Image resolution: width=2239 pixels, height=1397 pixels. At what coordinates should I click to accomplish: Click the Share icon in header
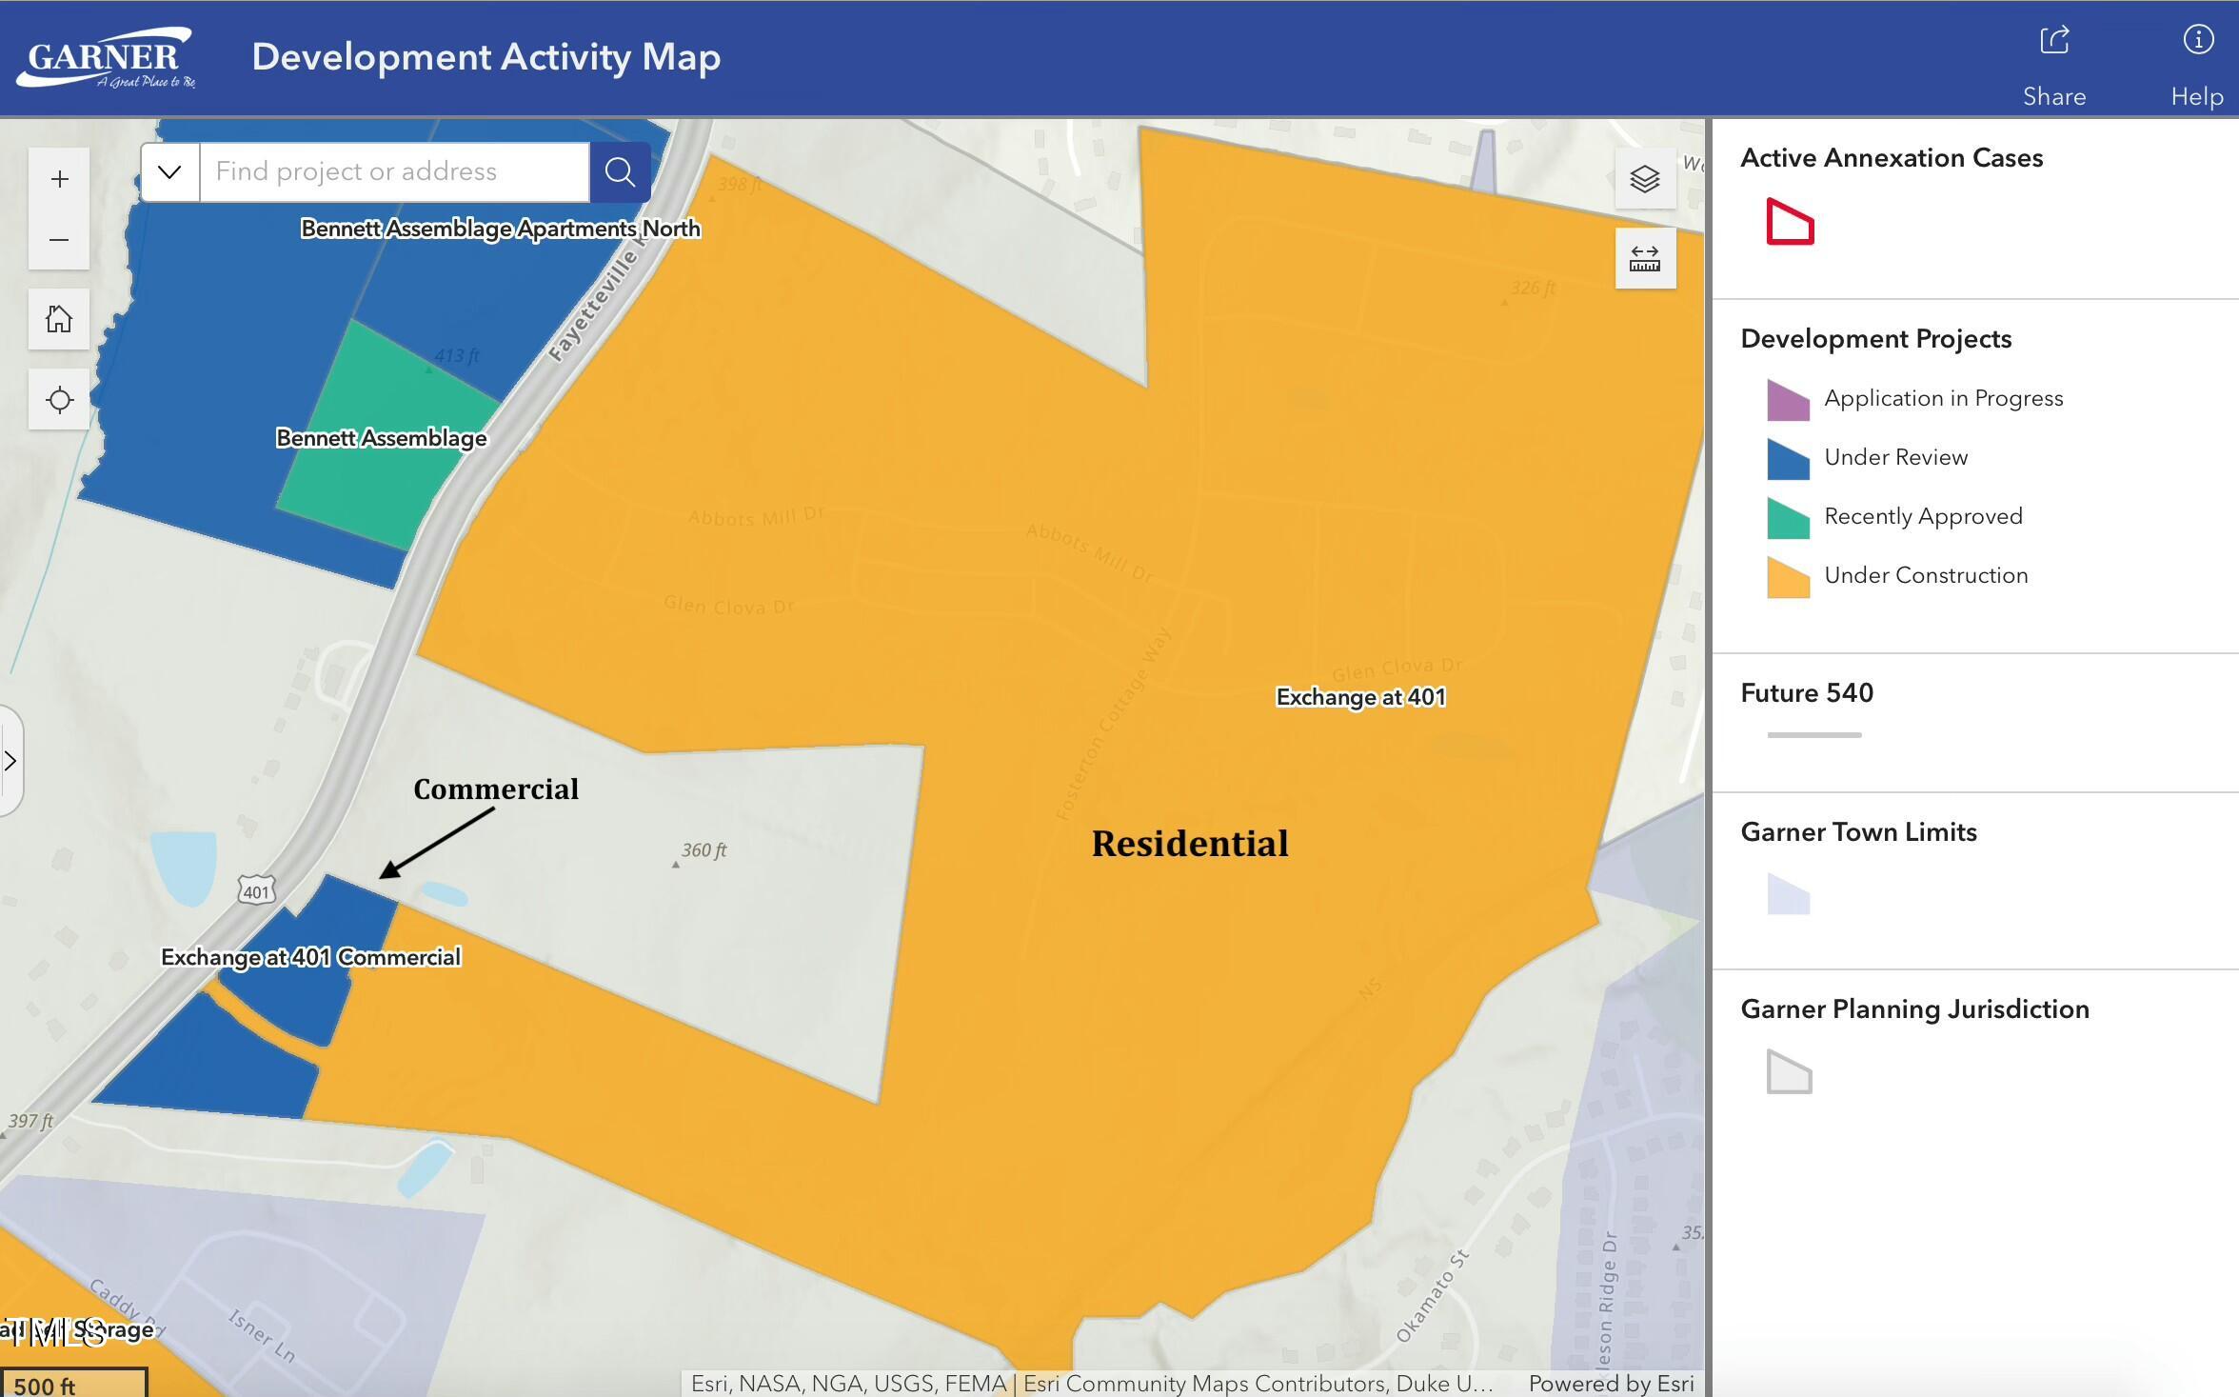[x=2054, y=42]
